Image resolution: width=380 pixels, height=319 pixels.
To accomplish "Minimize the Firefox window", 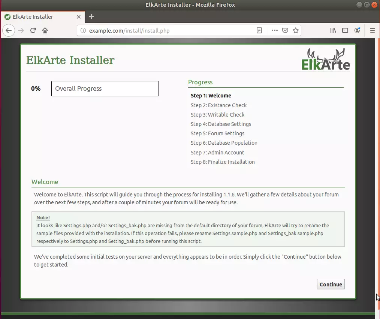I will click(x=359, y=5).
